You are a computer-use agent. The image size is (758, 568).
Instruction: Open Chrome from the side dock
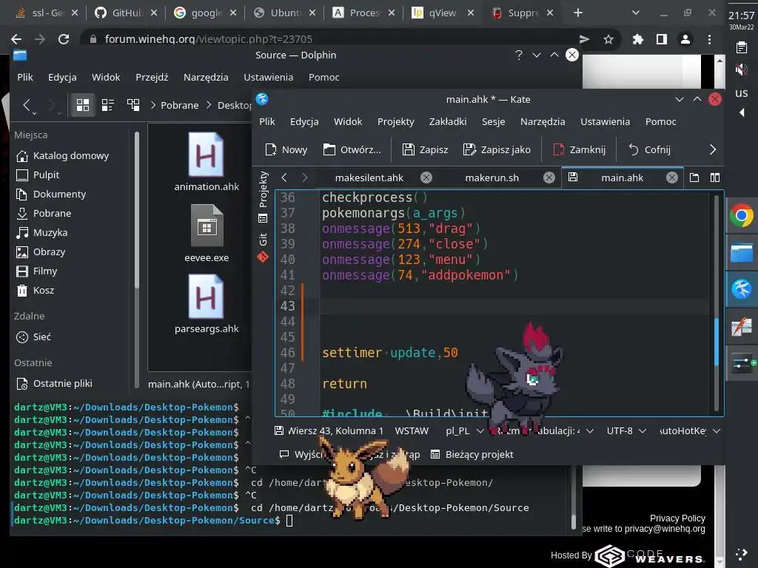742,215
